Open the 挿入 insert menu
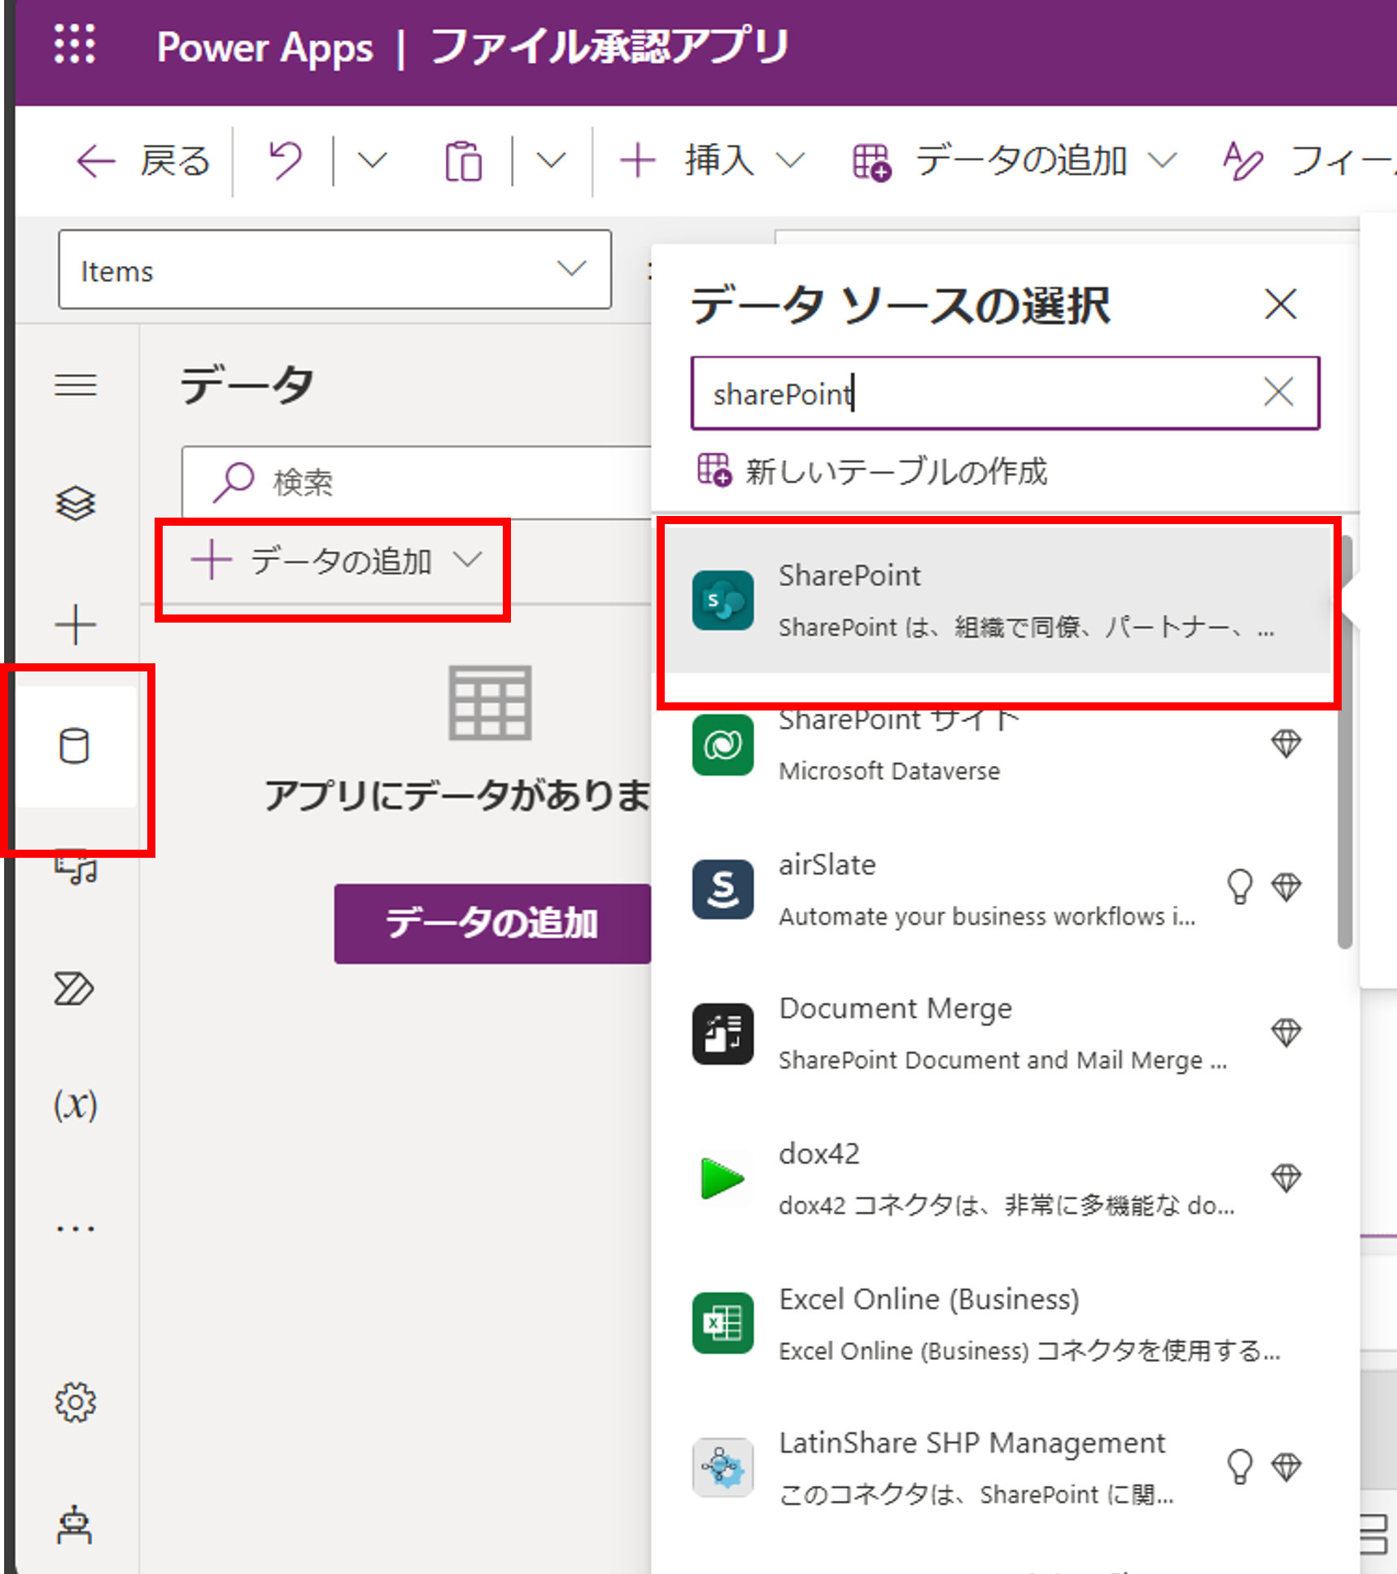 click(x=712, y=160)
